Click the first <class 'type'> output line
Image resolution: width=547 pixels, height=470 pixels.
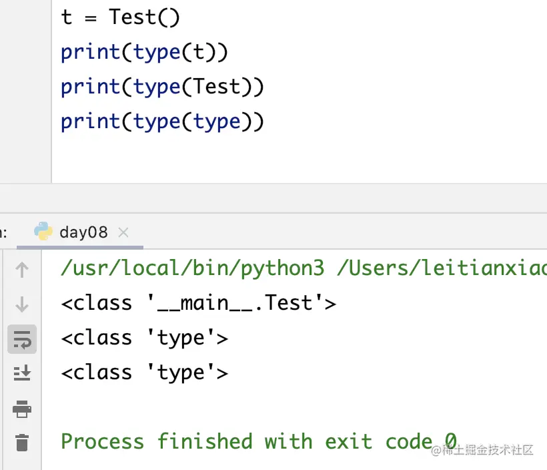[144, 338]
